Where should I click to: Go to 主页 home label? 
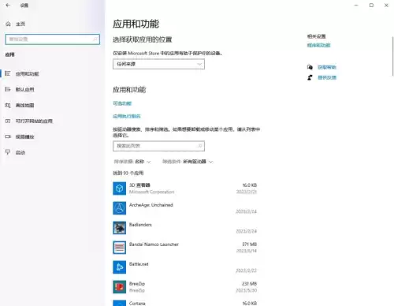click(x=20, y=24)
